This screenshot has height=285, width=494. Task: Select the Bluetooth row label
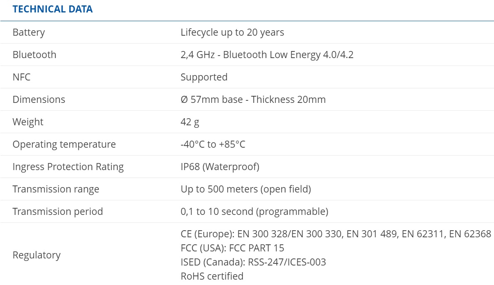click(x=34, y=55)
